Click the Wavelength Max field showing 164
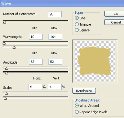Image resolution: width=124 pixels, height=118 pixels. tap(55, 37)
